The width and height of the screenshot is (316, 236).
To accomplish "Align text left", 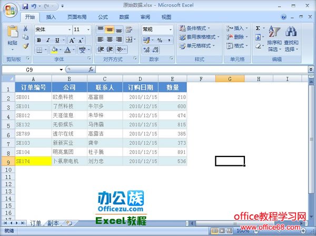I will pyautogui.click(x=100, y=40).
